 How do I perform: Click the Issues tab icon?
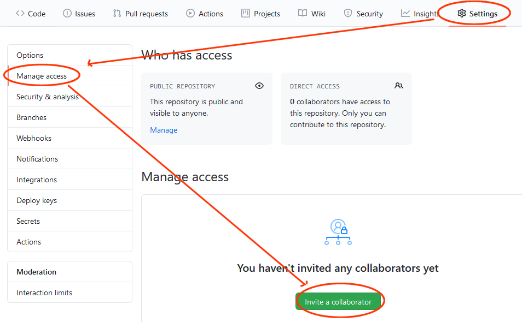tap(67, 14)
